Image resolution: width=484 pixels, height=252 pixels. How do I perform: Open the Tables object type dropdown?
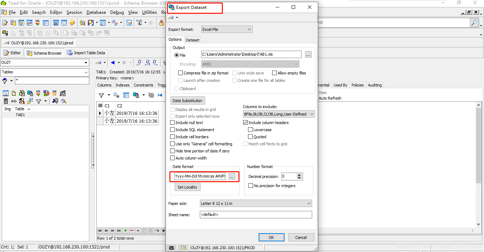45,72
